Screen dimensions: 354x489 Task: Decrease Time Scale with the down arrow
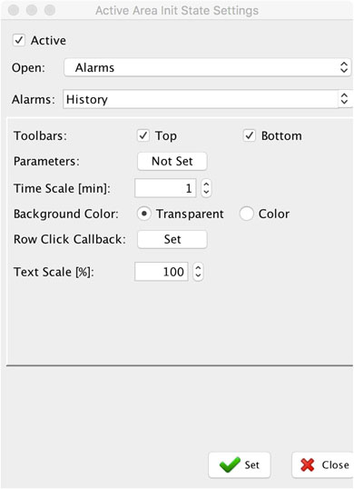[x=206, y=192]
